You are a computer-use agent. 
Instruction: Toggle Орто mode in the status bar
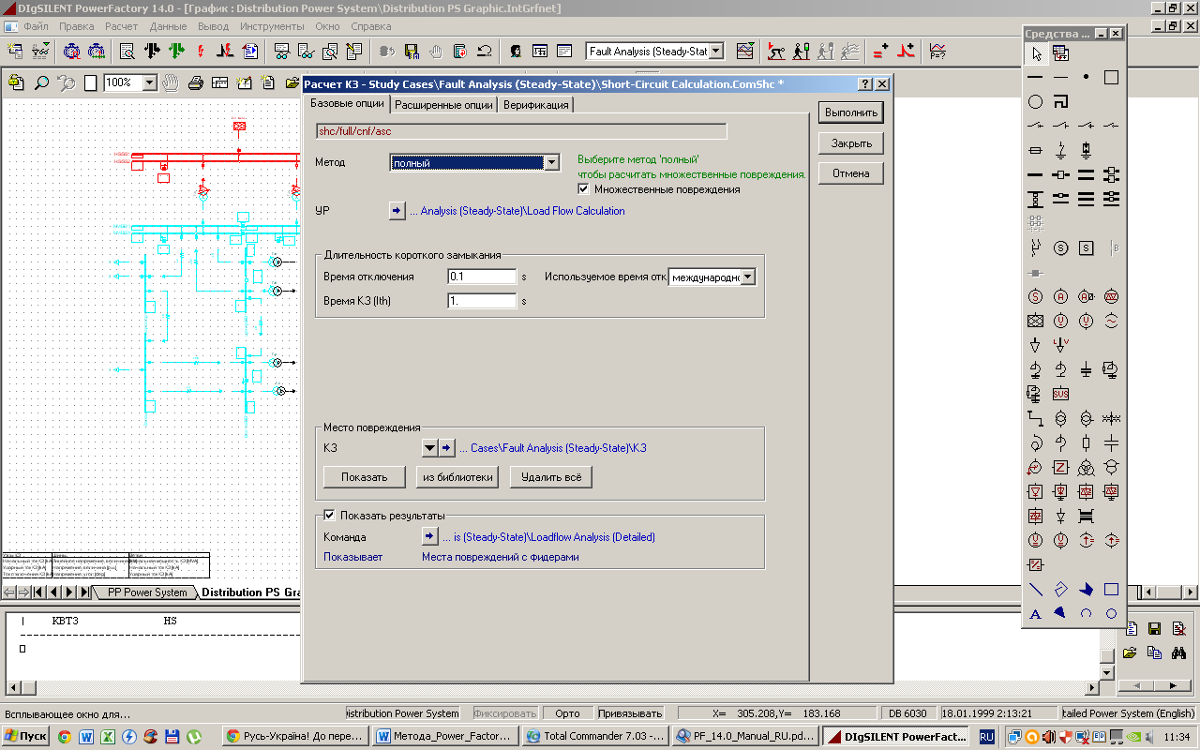tap(567, 713)
